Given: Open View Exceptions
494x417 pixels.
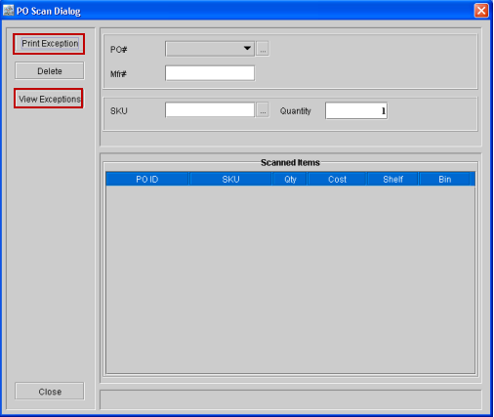Looking at the screenshot, I should [x=49, y=99].
